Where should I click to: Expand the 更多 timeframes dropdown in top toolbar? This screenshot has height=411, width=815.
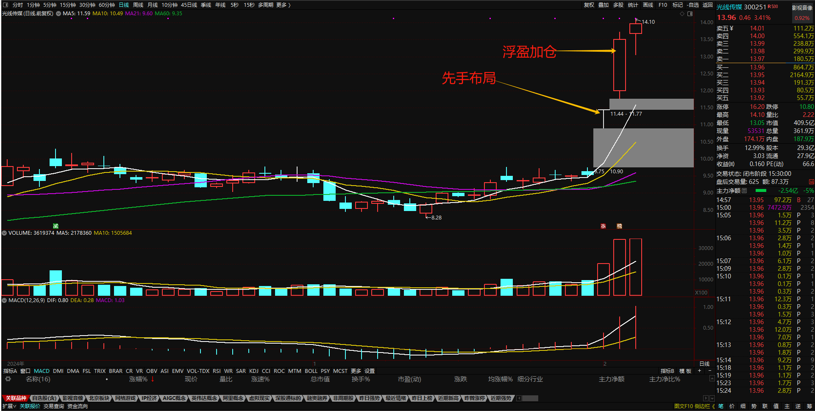pos(284,5)
